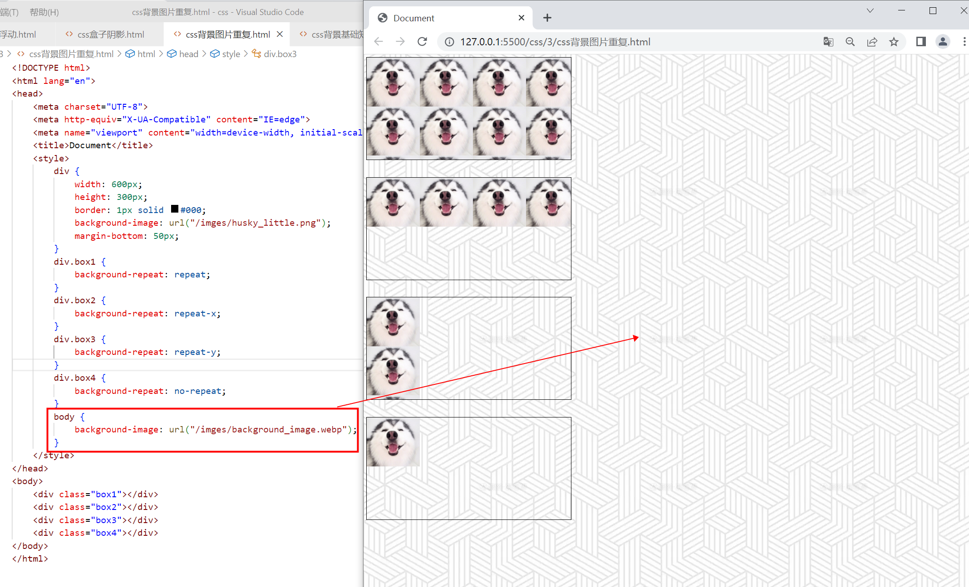This screenshot has width=969, height=587.
Task: Close the Document browser tab
Action: [521, 18]
